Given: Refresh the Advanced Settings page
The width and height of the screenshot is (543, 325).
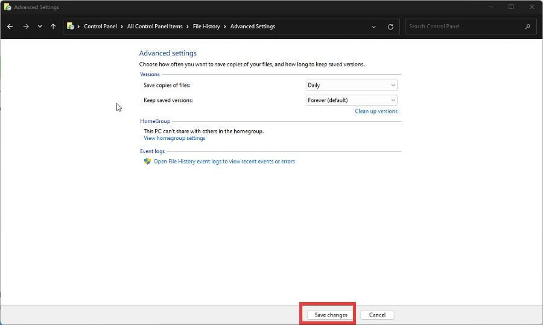Looking at the screenshot, I should tap(390, 27).
